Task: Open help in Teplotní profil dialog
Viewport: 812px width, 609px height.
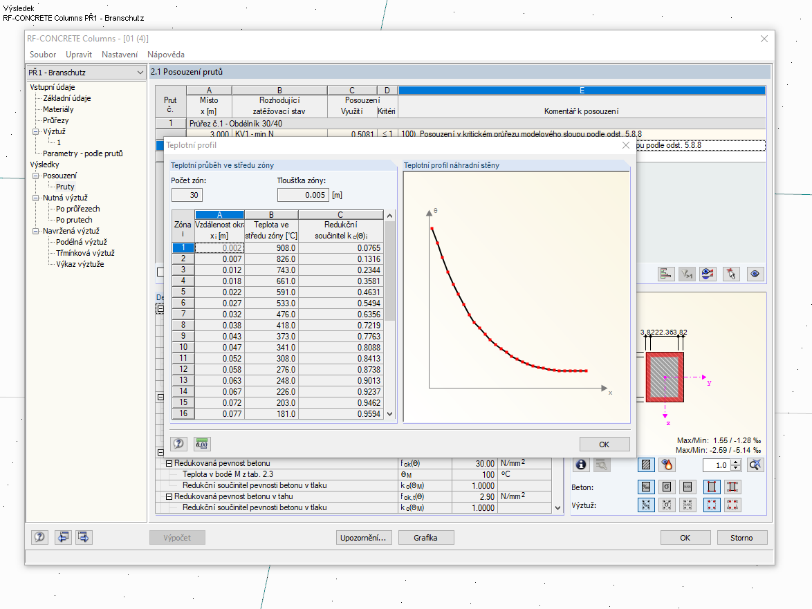Action: click(178, 443)
